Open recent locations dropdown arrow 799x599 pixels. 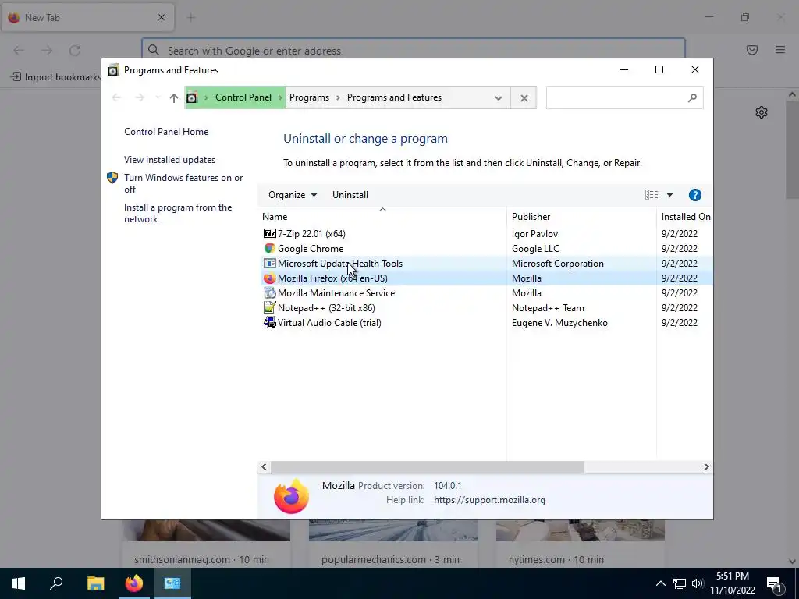click(x=158, y=97)
